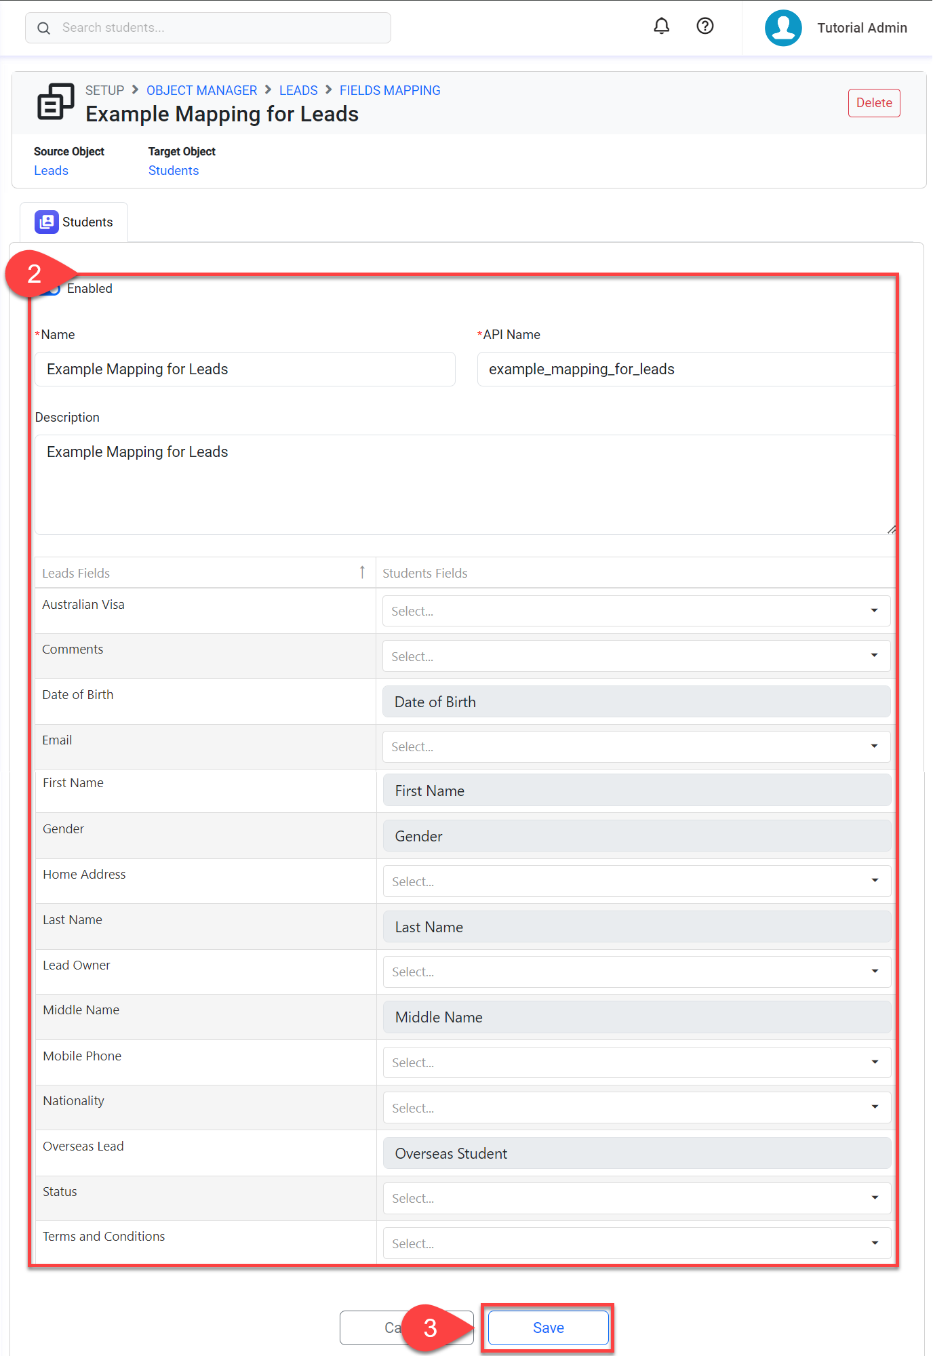933x1356 pixels.
Task: Click the notification bell icon
Action: [x=661, y=26]
